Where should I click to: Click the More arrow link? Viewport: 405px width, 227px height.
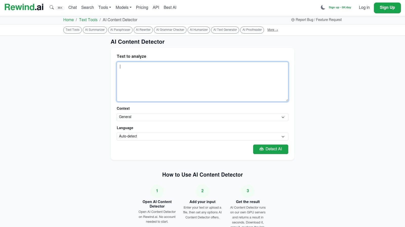273,30
